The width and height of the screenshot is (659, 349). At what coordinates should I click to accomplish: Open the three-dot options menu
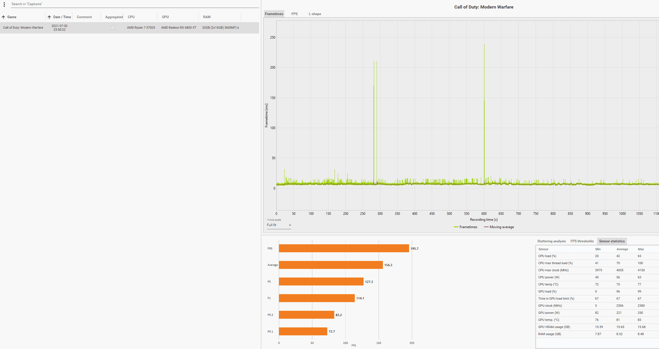[4, 5]
